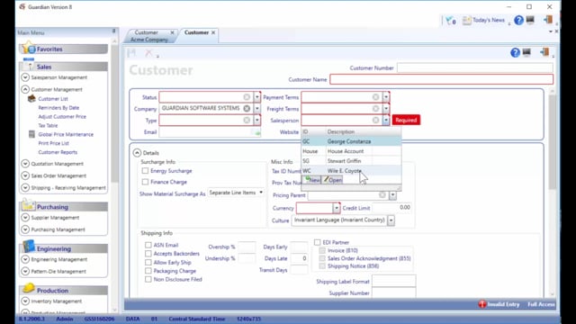Collapse Customer Management

tap(25, 89)
